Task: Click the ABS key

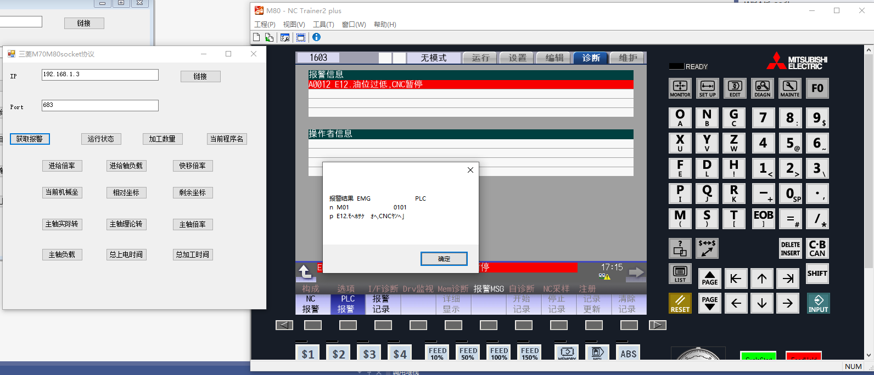Action: click(628, 353)
